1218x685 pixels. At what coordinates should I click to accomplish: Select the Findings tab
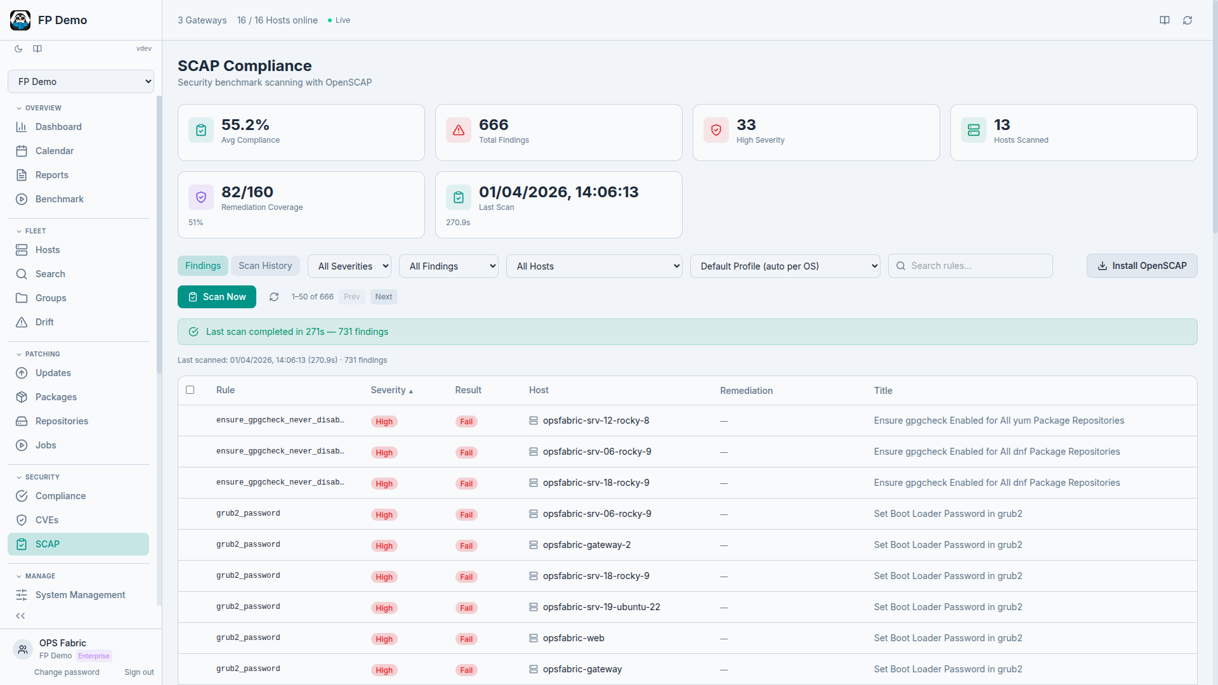202,265
